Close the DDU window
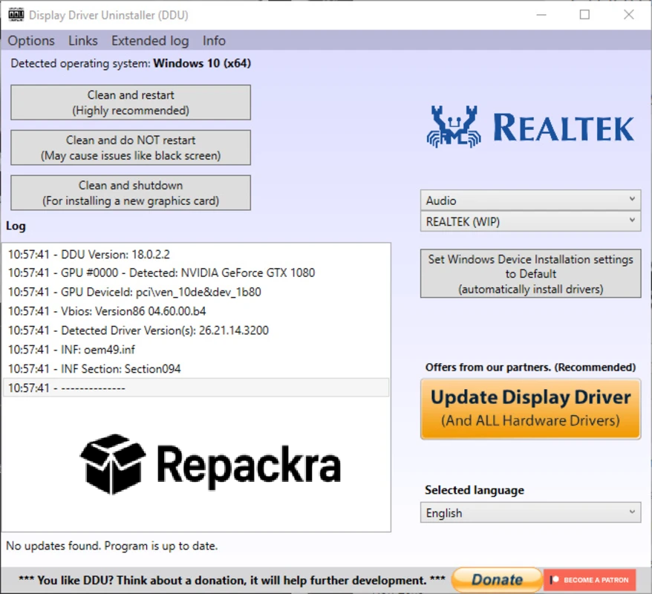This screenshot has width=652, height=594. [x=629, y=15]
